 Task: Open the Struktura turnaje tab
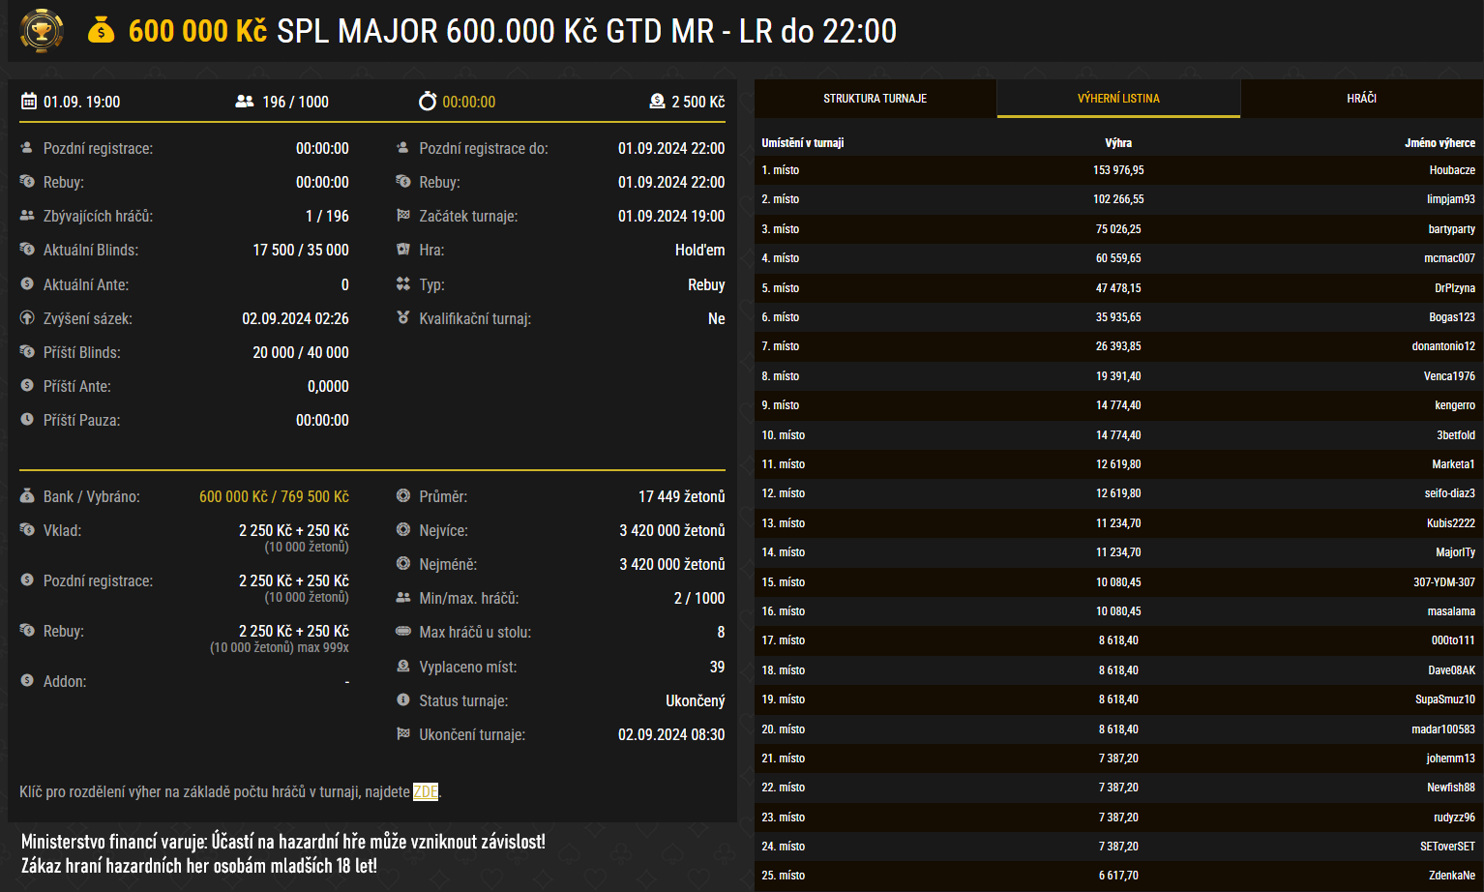(876, 99)
